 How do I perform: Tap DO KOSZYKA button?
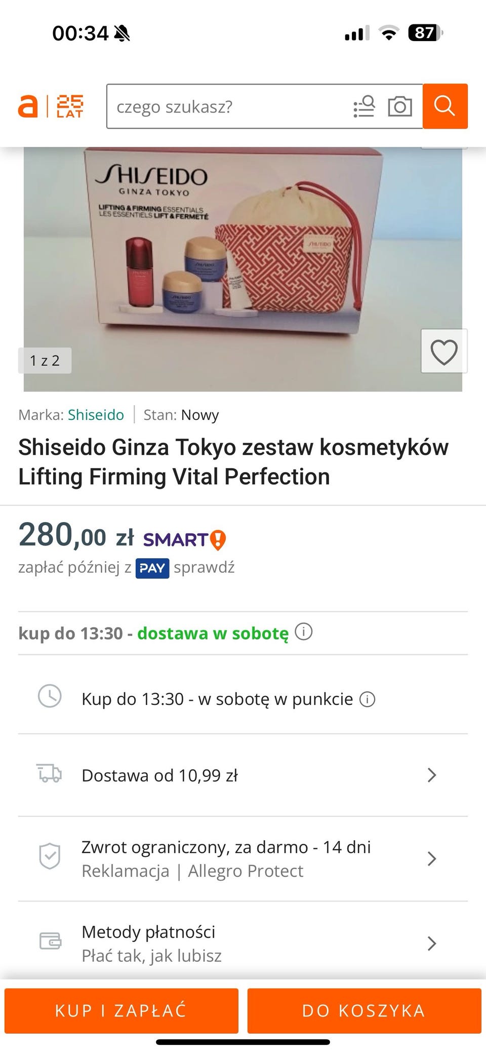click(364, 1010)
